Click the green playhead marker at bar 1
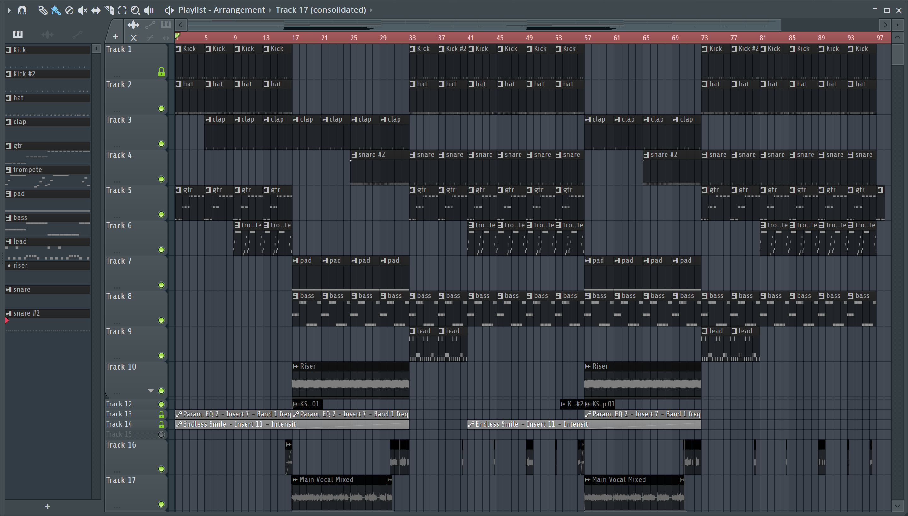The image size is (908, 516). [x=177, y=35]
